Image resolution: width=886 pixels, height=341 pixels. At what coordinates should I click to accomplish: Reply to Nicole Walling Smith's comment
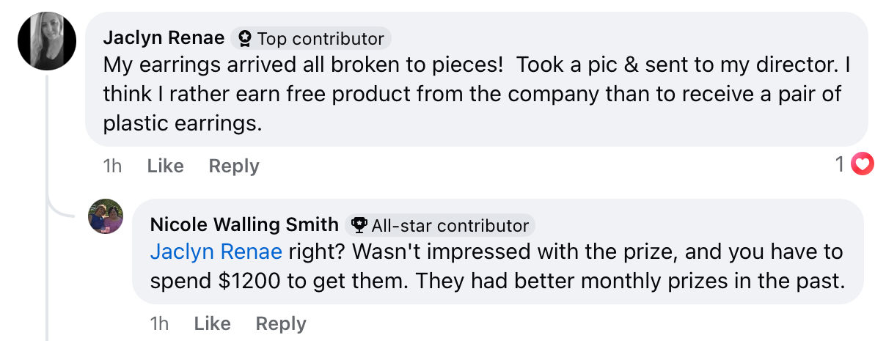tap(281, 323)
